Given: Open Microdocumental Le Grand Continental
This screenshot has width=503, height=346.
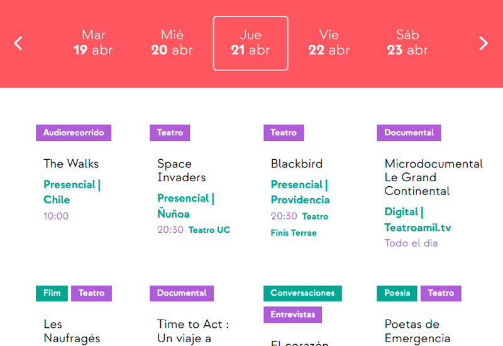Looking at the screenshot, I should (x=433, y=177).
